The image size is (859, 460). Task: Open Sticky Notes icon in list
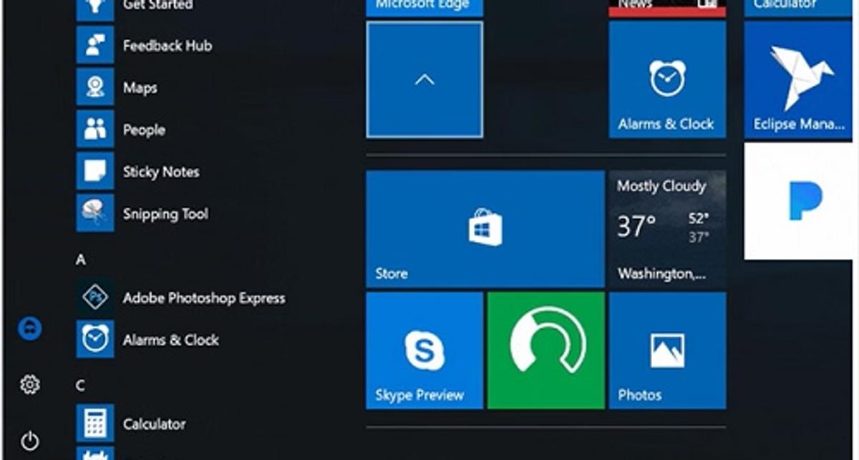(x=95, y=172)
